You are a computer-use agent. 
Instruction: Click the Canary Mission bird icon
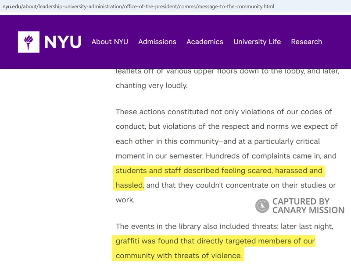262,206
